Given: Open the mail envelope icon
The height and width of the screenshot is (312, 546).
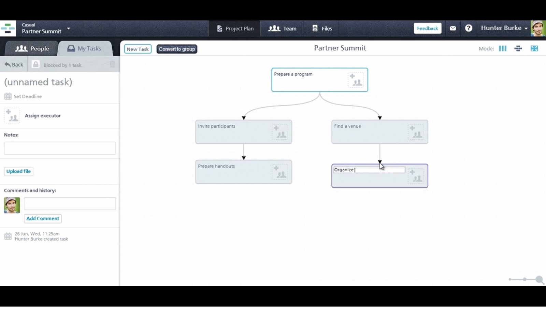Looking at the screenshot, I should (453, 28).
